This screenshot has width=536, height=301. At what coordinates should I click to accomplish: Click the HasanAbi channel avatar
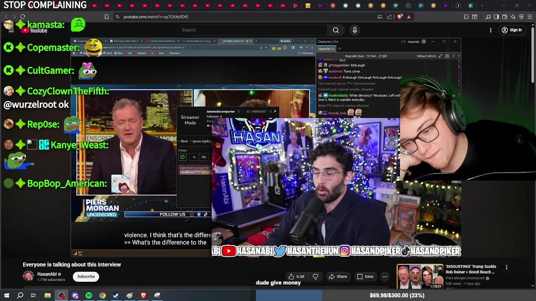(28, 276)
